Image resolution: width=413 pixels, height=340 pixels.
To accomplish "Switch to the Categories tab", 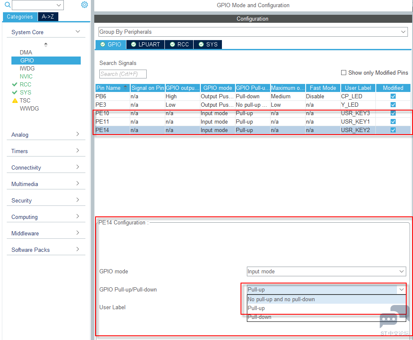I will coord(20,16).
